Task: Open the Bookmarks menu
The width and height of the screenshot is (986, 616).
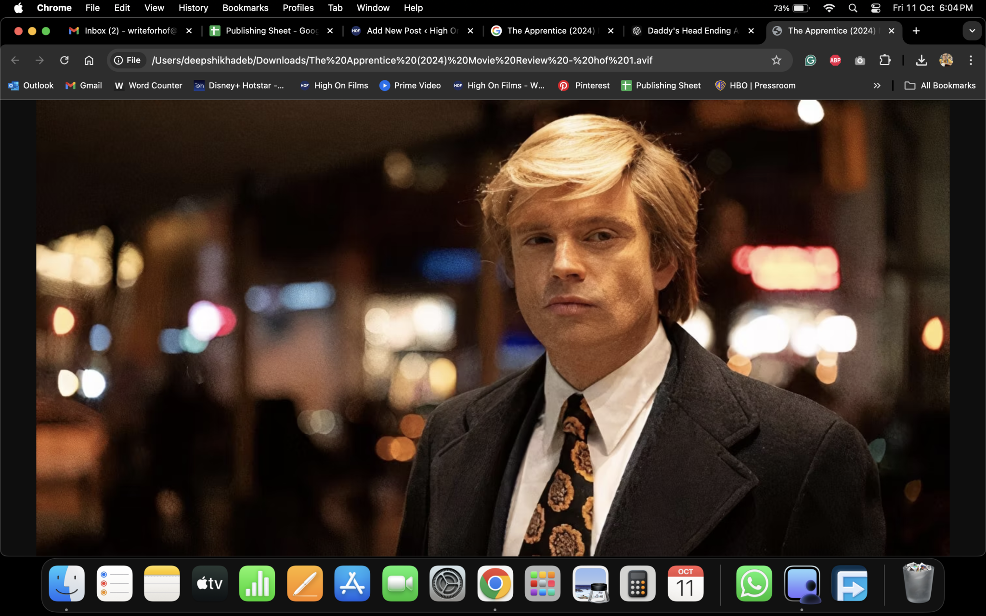Action: 245,8
